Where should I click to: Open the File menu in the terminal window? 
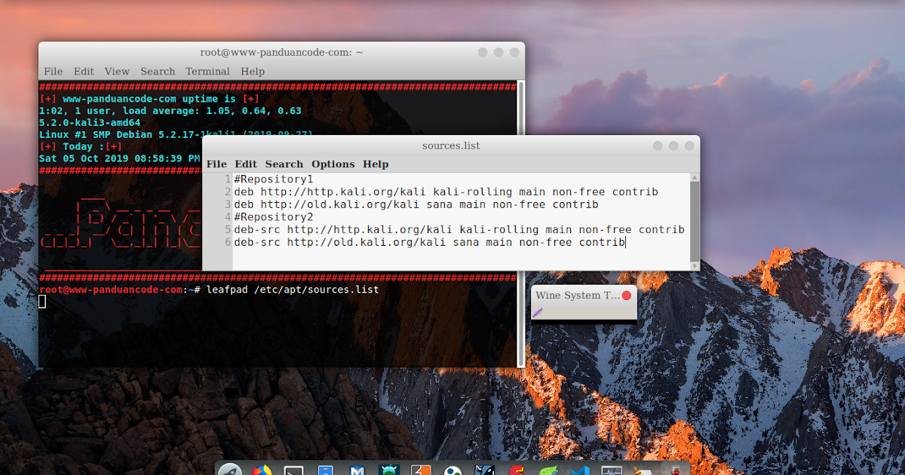[53, 72]
